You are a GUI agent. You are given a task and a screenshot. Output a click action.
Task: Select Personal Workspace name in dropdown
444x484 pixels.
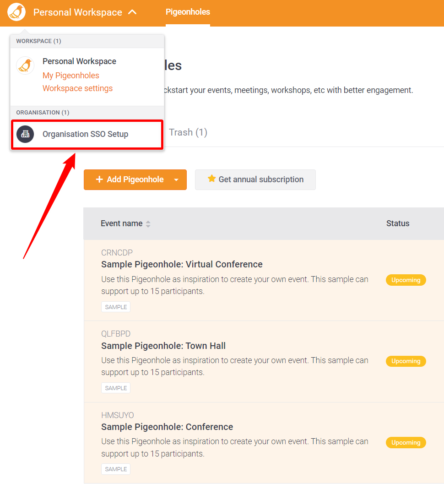point(79,61)
